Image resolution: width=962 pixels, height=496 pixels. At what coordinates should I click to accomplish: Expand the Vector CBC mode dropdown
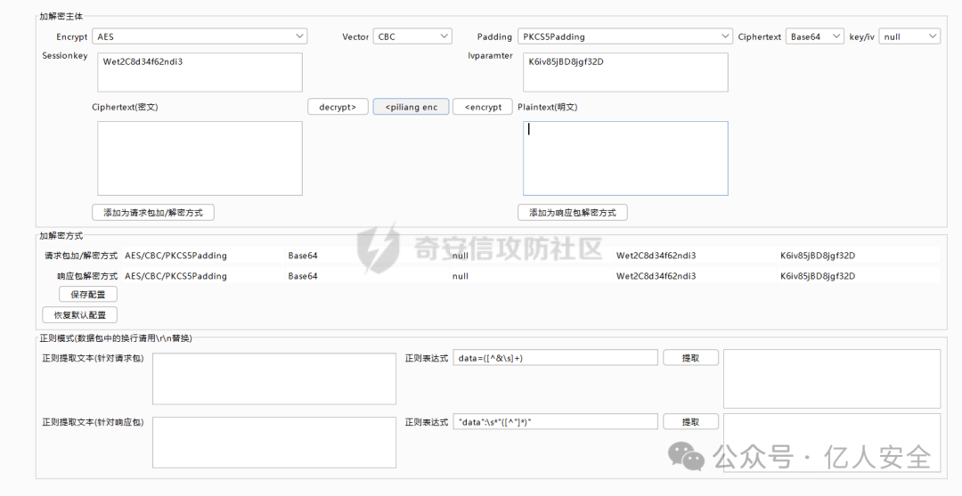412,37
